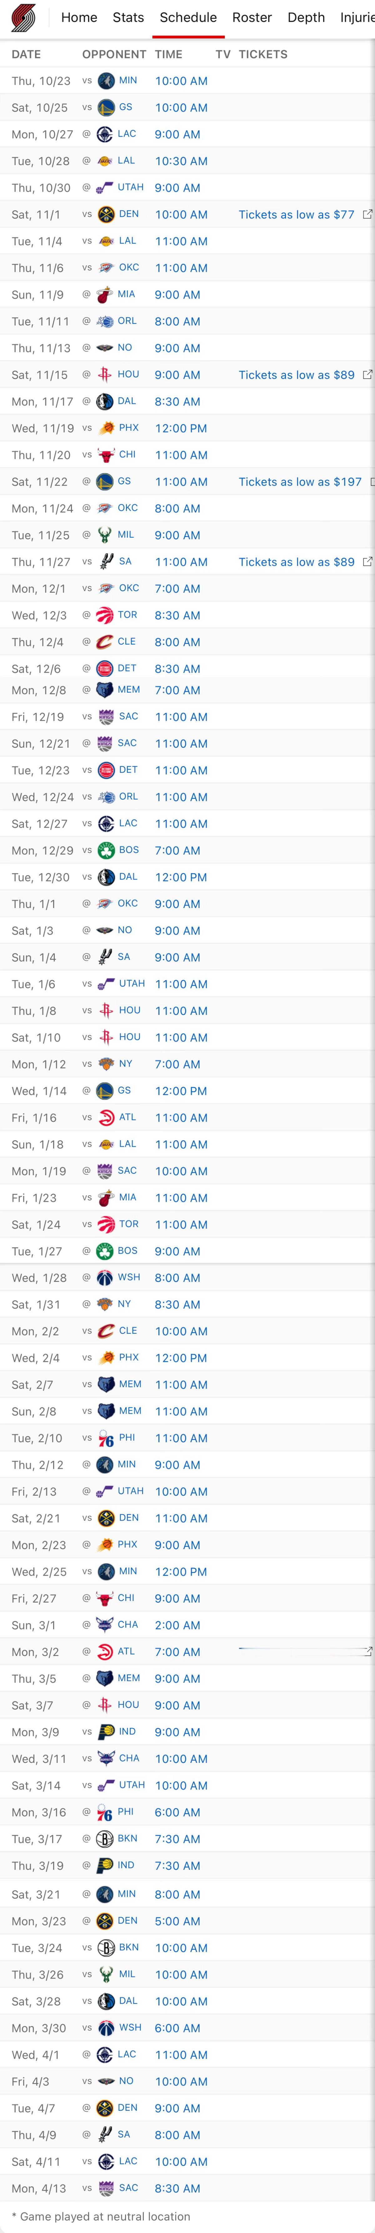Open external link icon for 11/27 tickets
The height and width of the screenshot is (2233, 375).
coord(367,562)
